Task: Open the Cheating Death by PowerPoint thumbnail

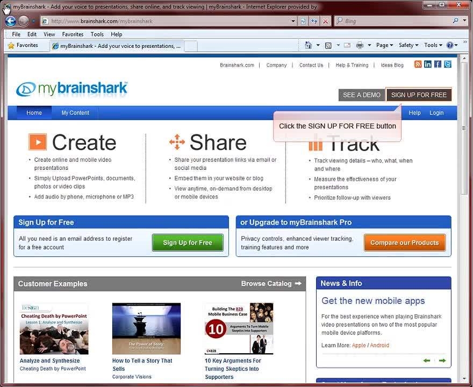Action: coord(54,329)
